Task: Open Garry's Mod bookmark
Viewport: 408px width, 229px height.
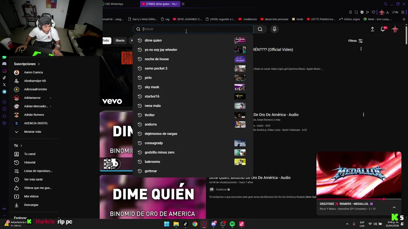Action: click(142, 19)
